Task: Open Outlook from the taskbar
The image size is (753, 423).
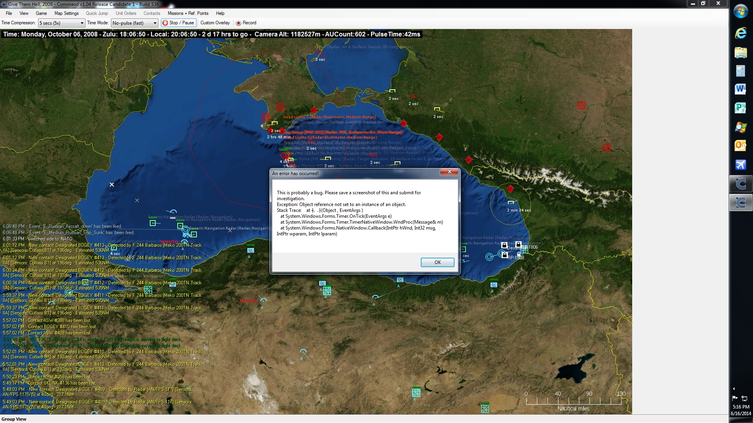Action: coord(740,146)
